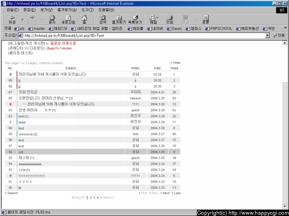Open the 네이버 link bar bookmark
This screenshot has height=216, width=289.
tap(155, 29)
